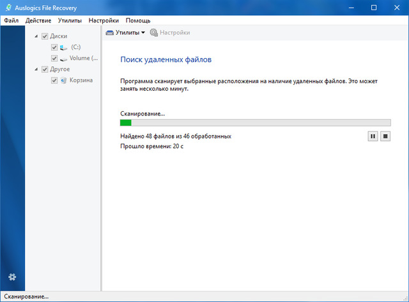Uncheck the Диски checkbox

(45, 36)
